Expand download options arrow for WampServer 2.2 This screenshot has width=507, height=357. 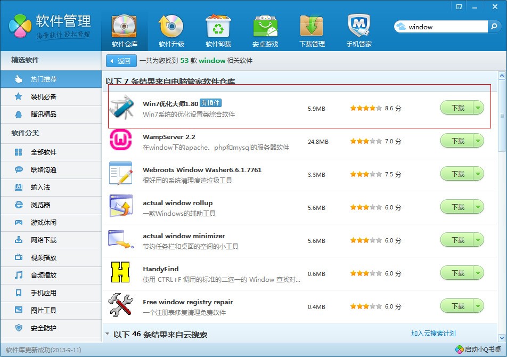coord(479,141)
